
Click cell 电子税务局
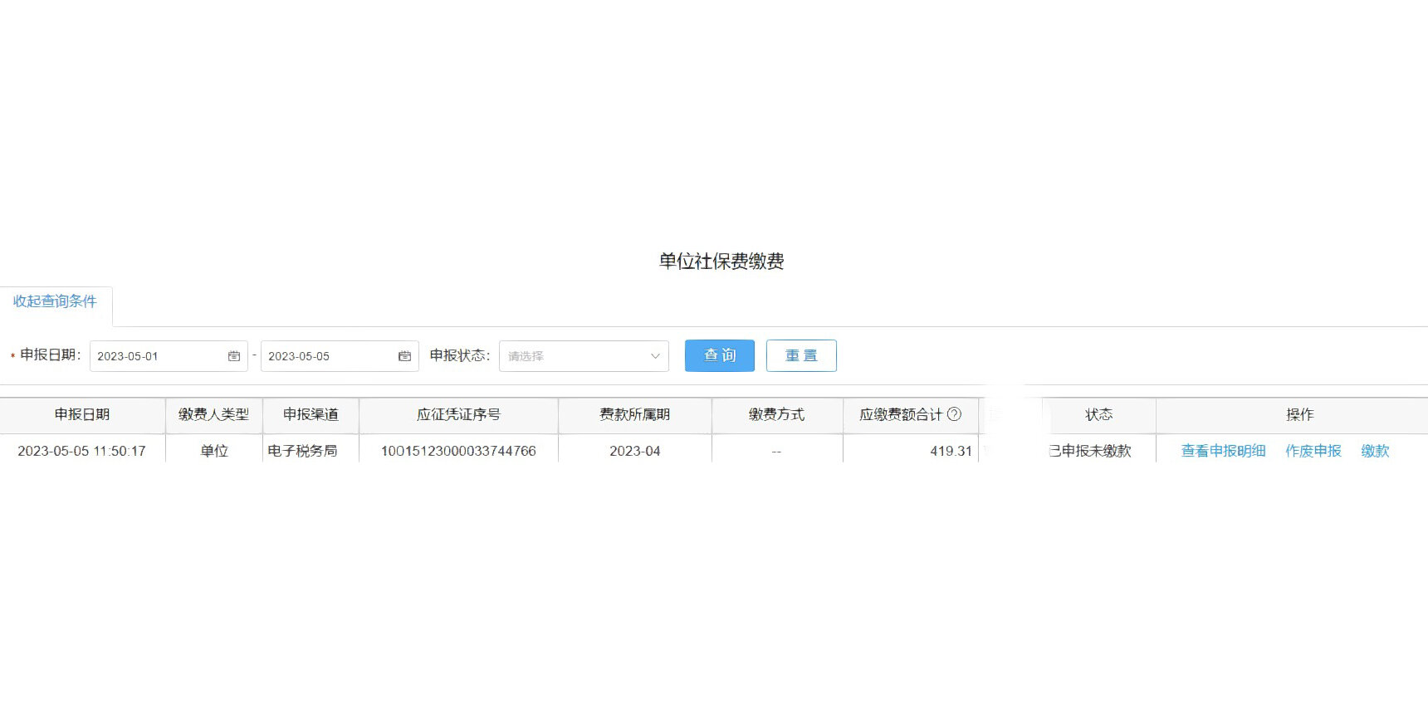click(x=302, y=451)
